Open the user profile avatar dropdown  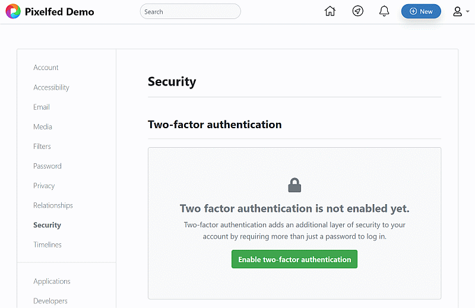pos(461,11)
